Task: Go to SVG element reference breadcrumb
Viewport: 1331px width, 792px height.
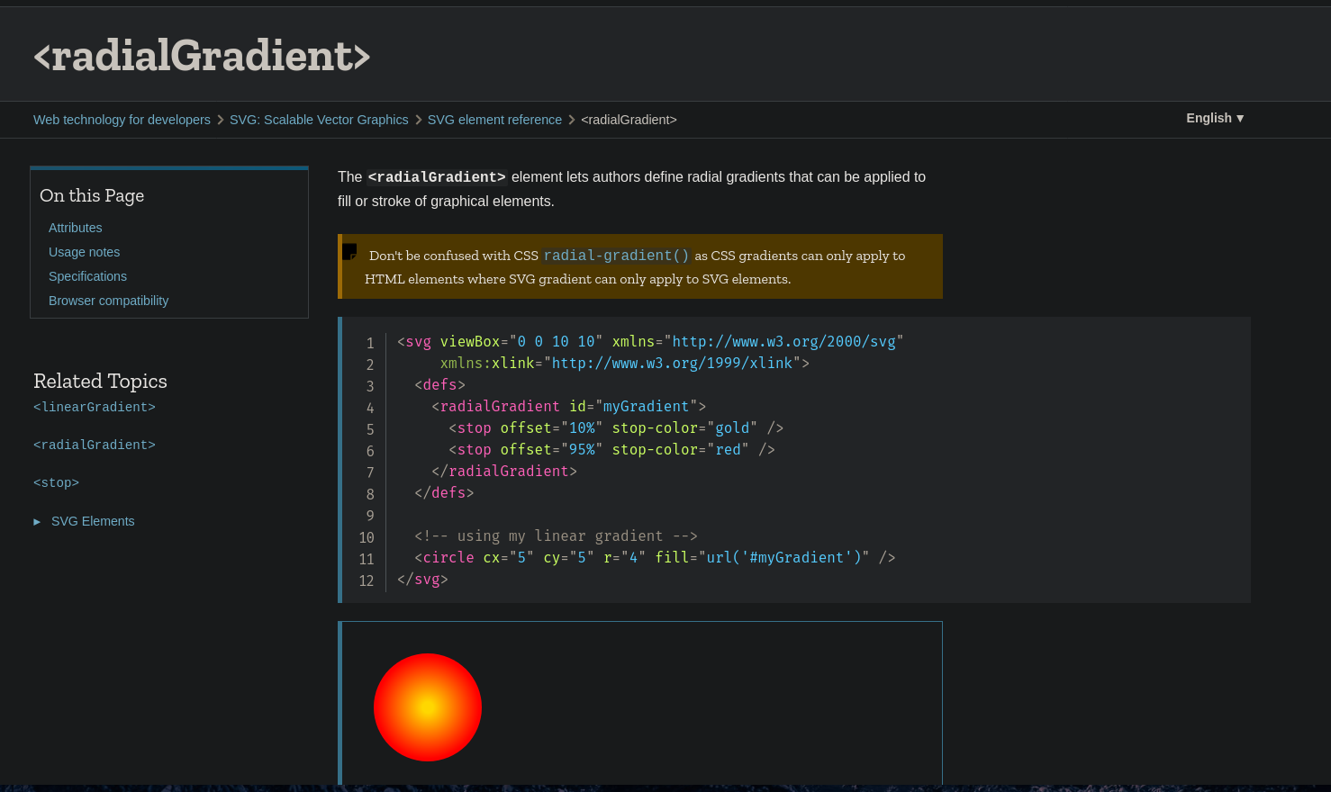Action: 494,120
